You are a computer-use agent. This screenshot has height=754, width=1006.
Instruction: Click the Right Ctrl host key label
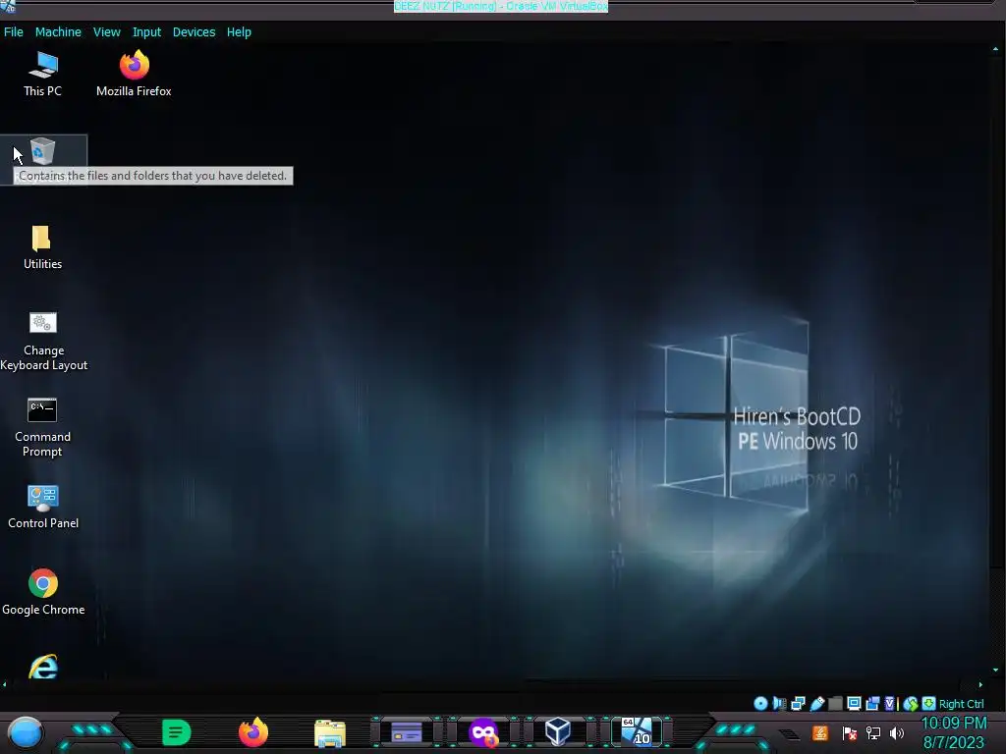[961, 704]
